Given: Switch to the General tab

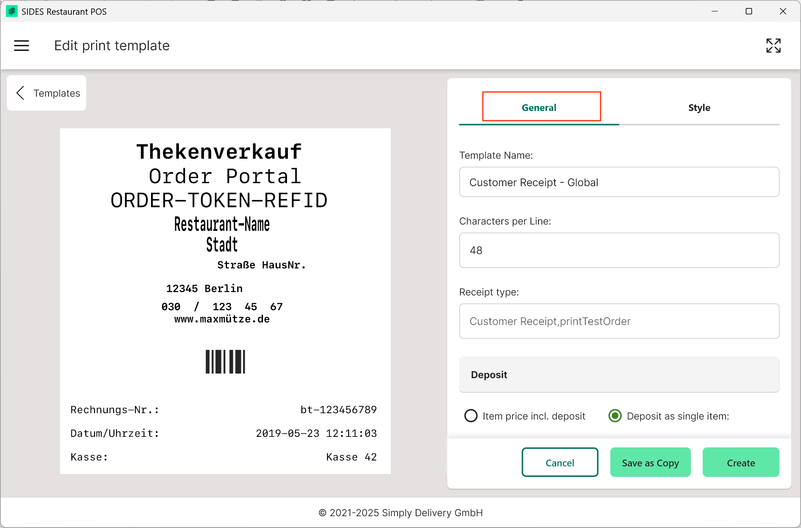Looking at the screenshot, I should coord(539,108).
